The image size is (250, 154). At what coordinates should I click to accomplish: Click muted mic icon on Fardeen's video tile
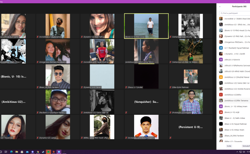pyautogui.click(x=37, y=88)
